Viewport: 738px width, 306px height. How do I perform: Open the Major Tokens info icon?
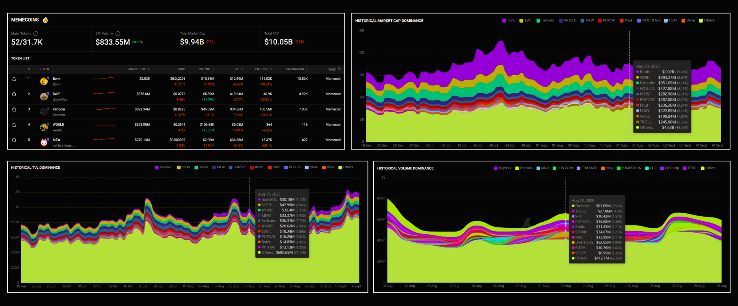[x=36, y=34]
